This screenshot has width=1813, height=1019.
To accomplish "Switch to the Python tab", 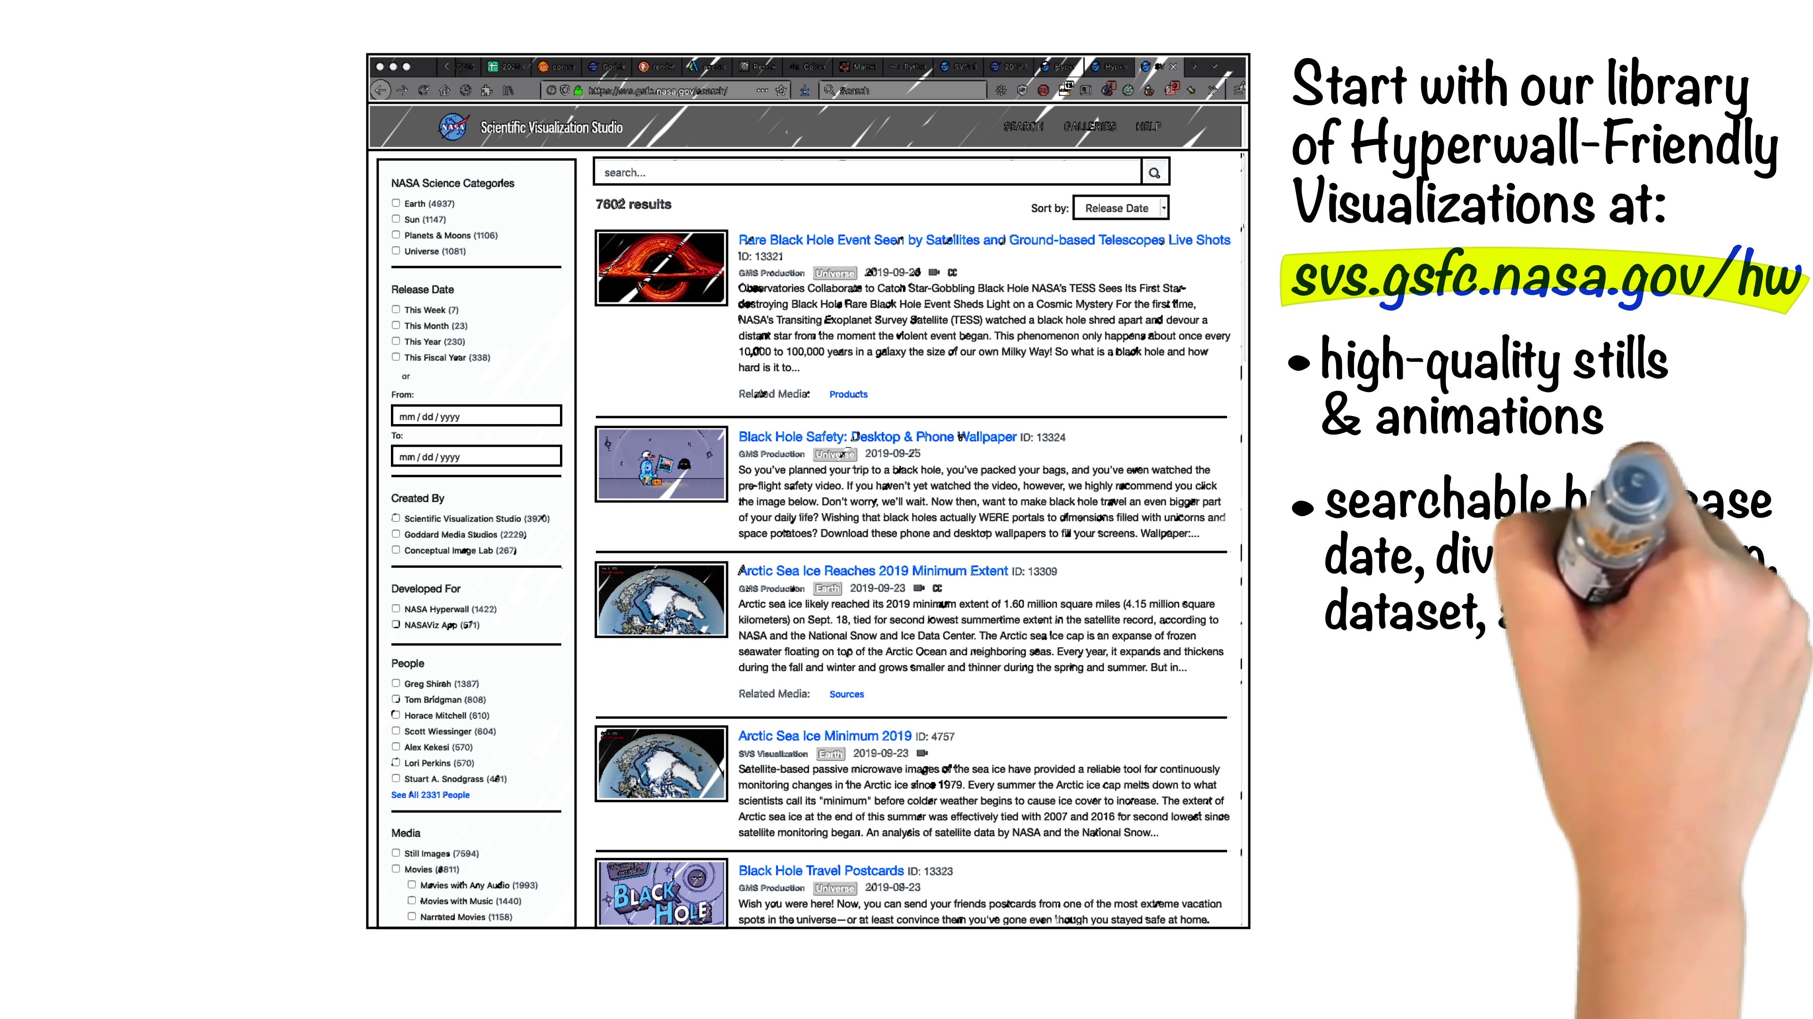I will [x=907, y=67].
